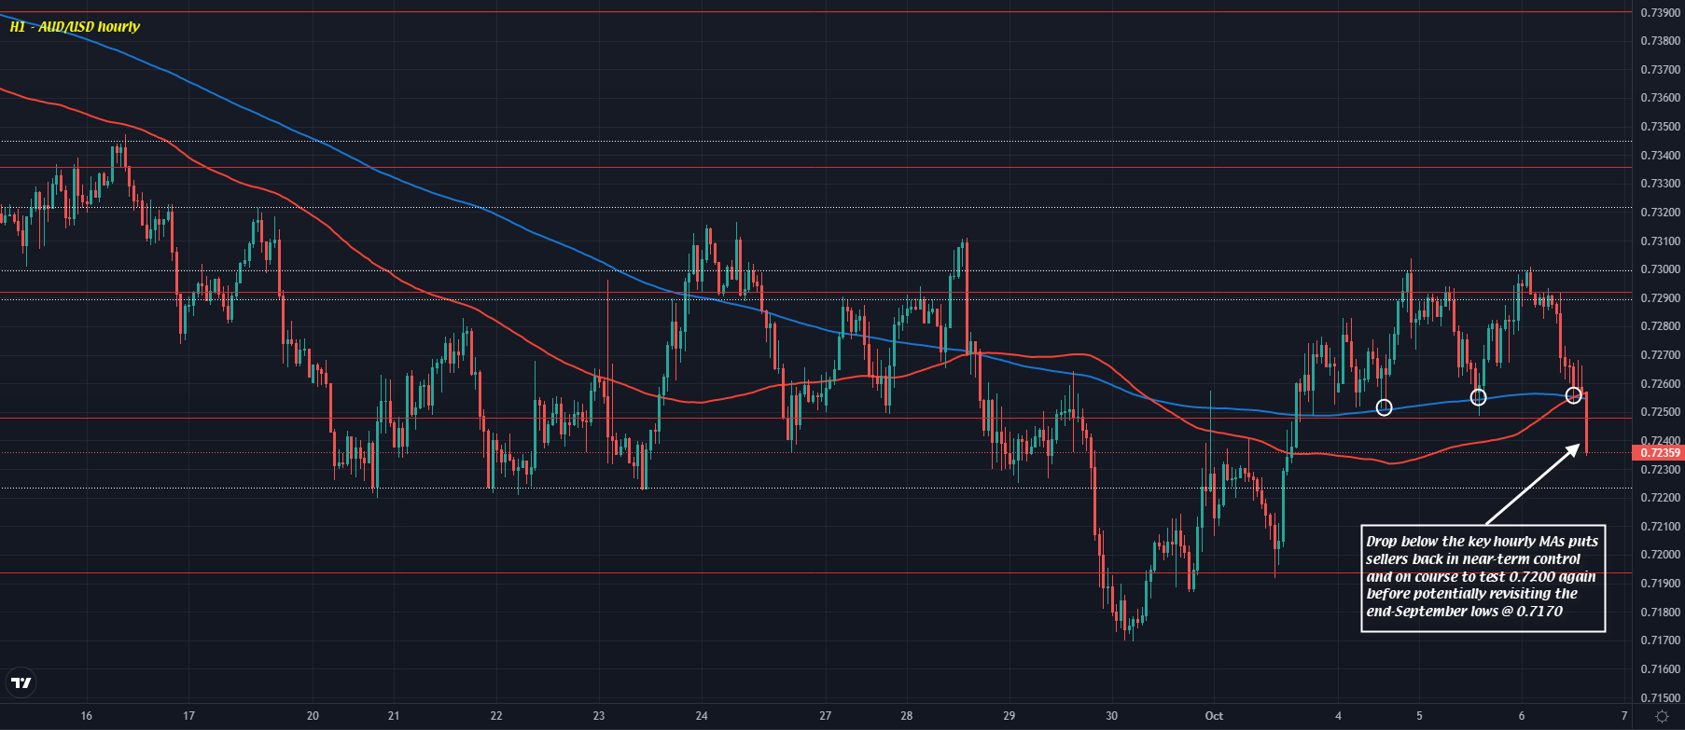Click the 0.72100 price axis label
Image resolution: width=1685 pixels, height=730 pixels.
click(x=1661, y=527)
